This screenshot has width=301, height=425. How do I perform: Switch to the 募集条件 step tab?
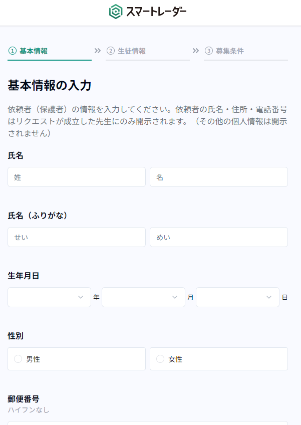(230, 51)
